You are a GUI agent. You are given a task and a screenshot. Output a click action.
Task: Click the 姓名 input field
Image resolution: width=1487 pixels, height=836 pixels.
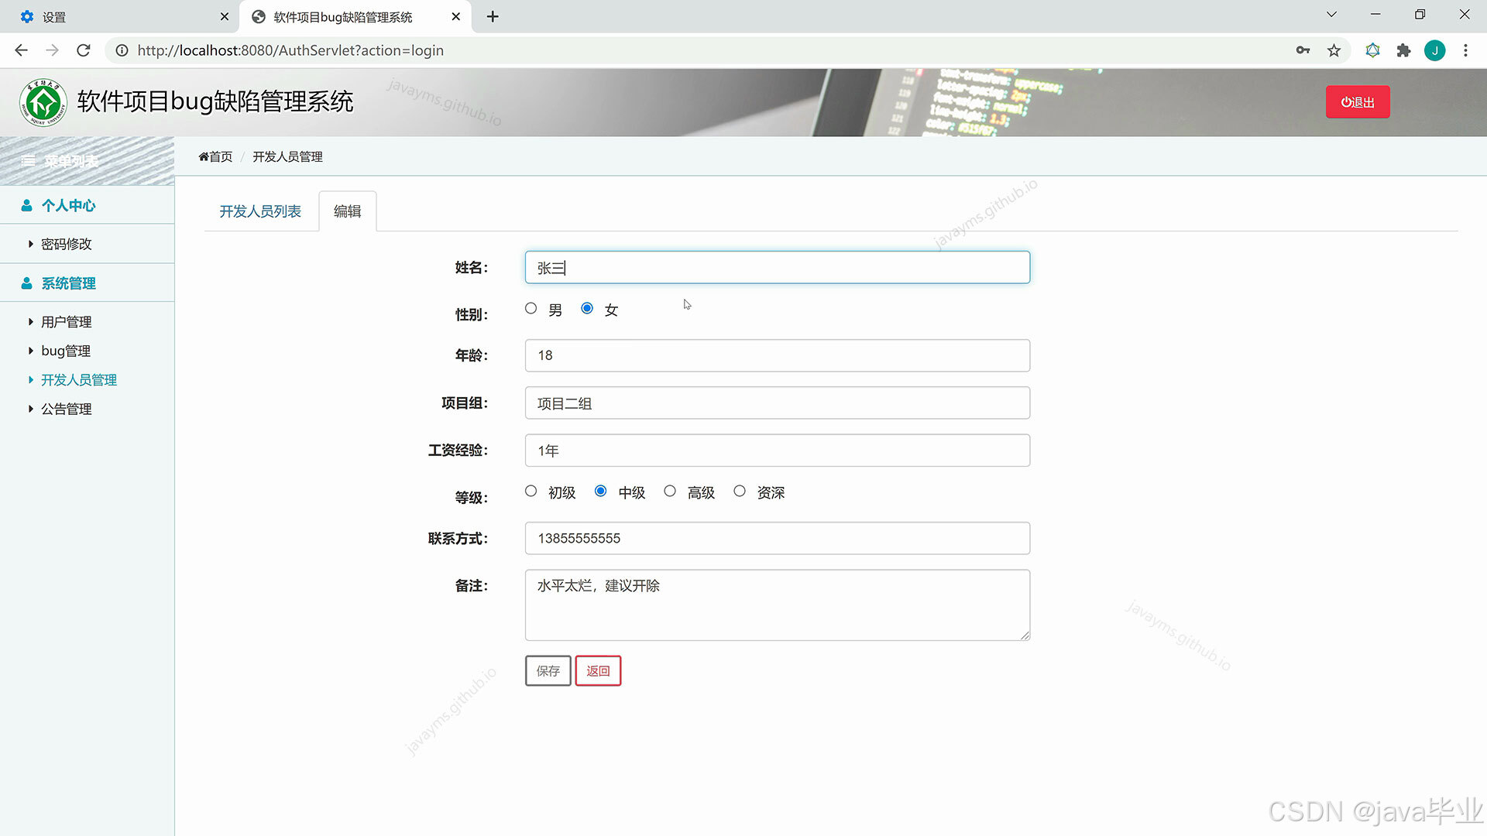(x=778, y=267)
